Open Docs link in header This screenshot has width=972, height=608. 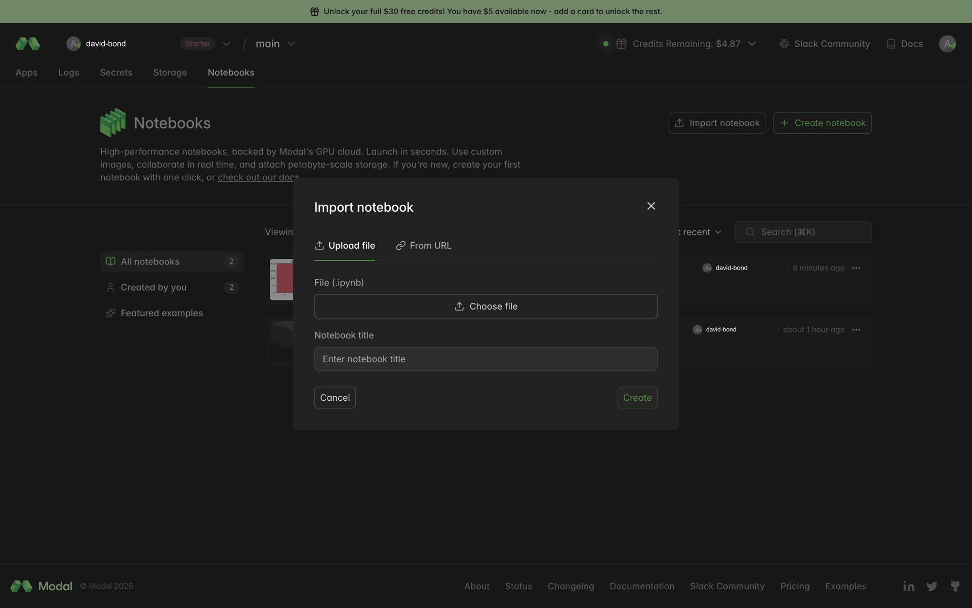point(905,44)
